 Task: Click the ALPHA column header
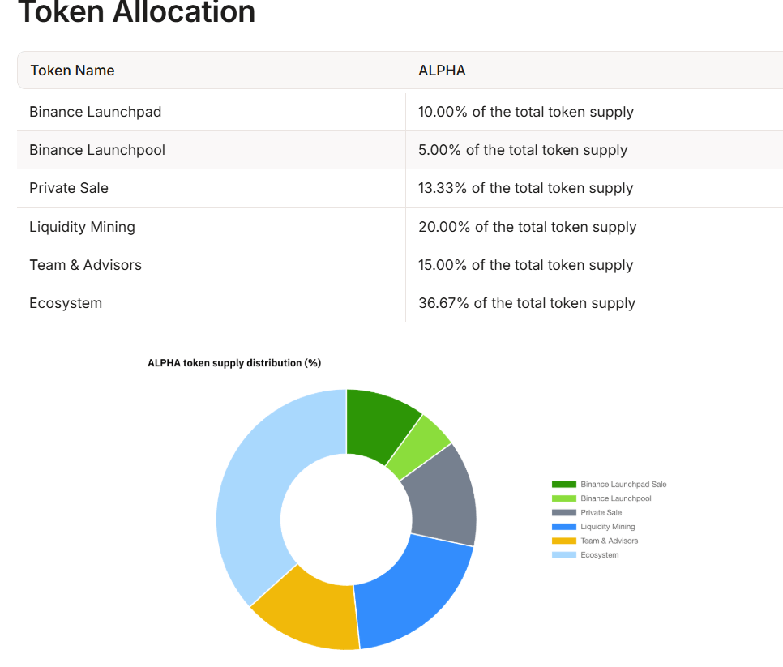coord(442,71)
